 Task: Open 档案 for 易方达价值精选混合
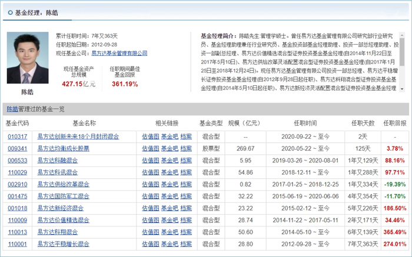pos(186,221)
